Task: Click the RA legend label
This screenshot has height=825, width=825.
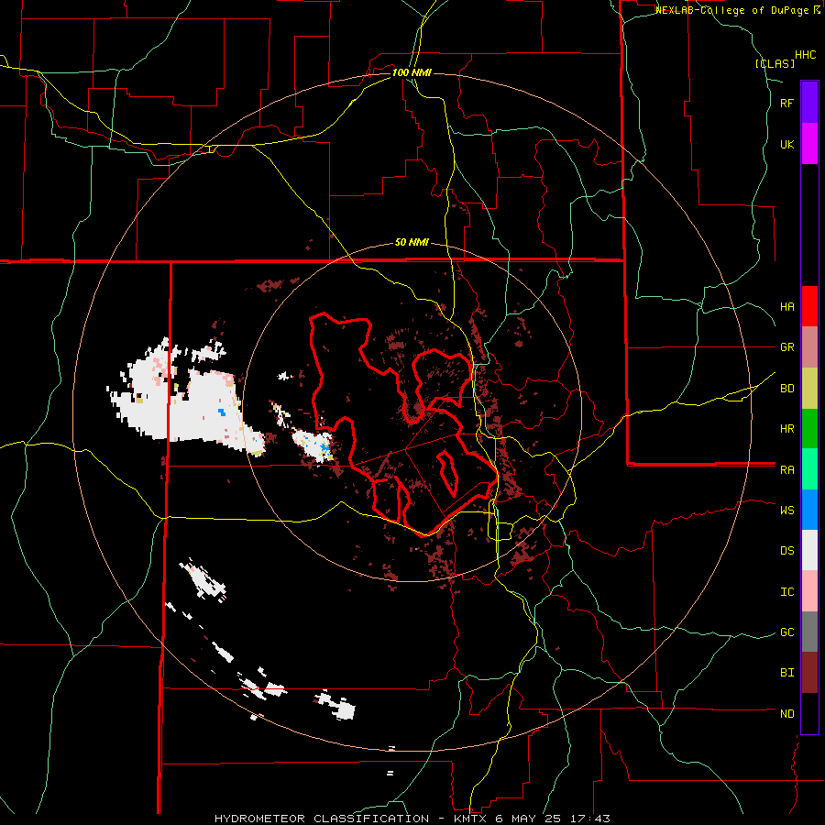Action: pos(787,469)
